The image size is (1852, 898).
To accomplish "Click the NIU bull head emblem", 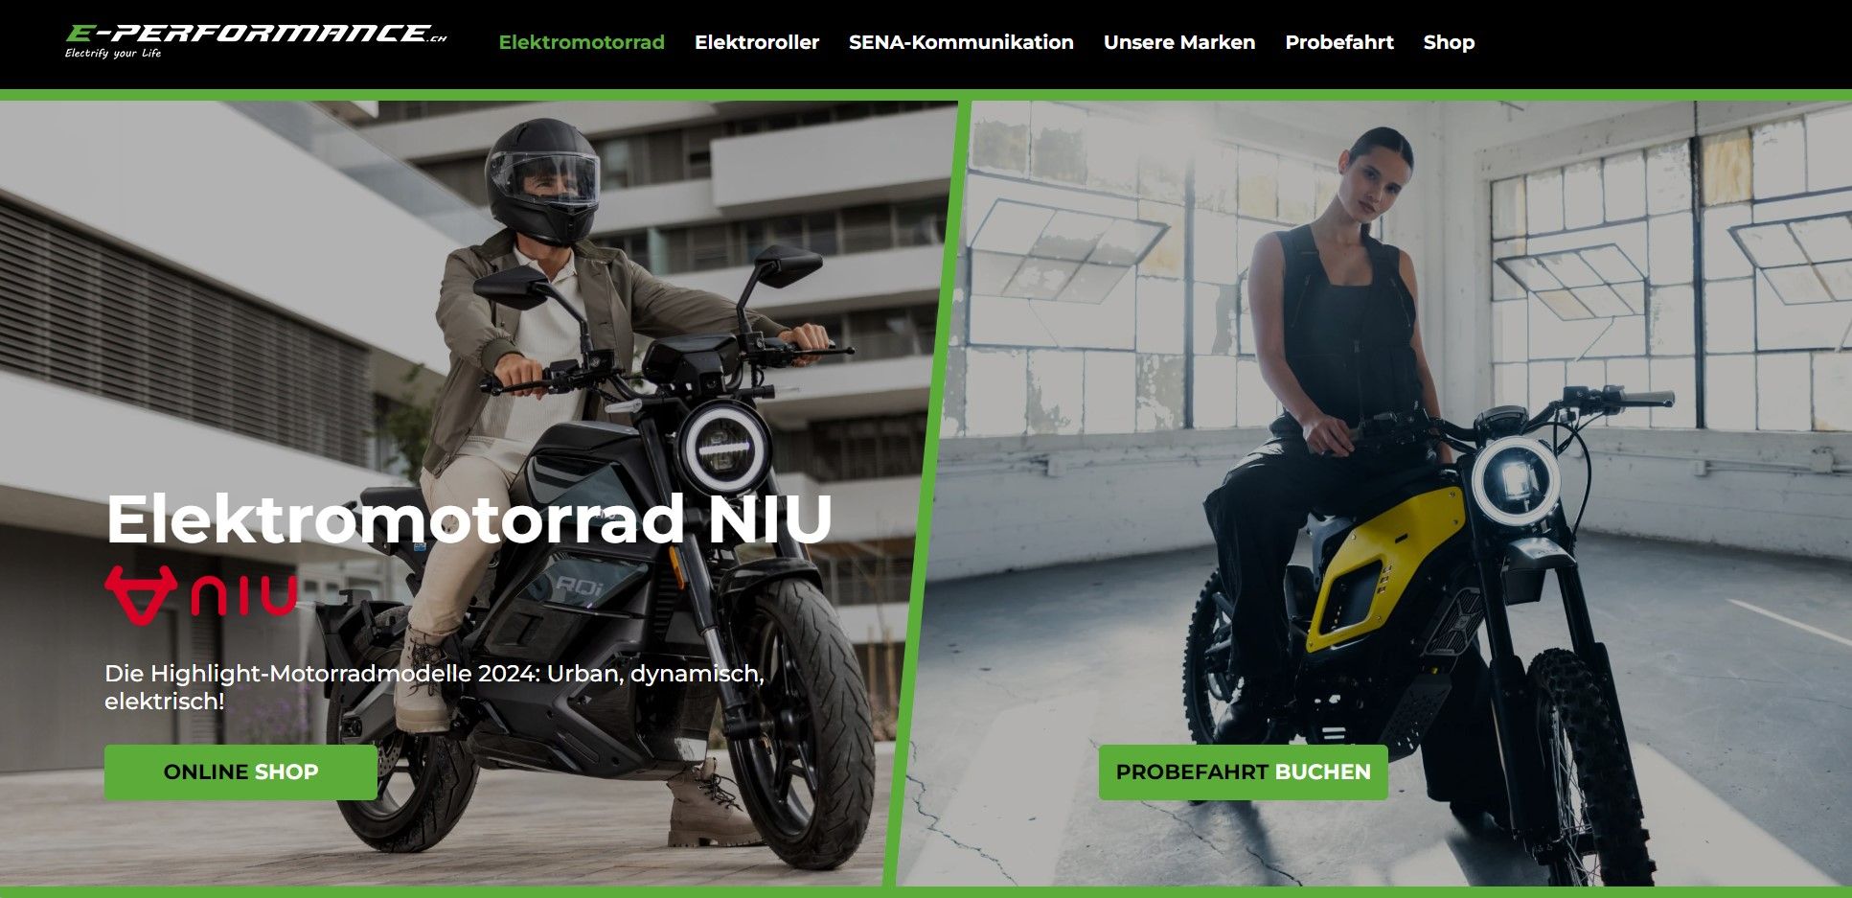I will 141,595.
